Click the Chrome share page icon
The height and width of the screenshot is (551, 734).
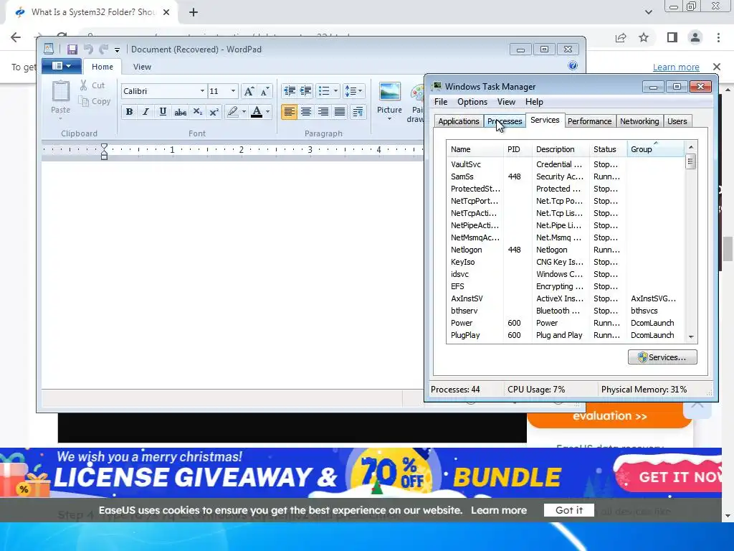621,37
